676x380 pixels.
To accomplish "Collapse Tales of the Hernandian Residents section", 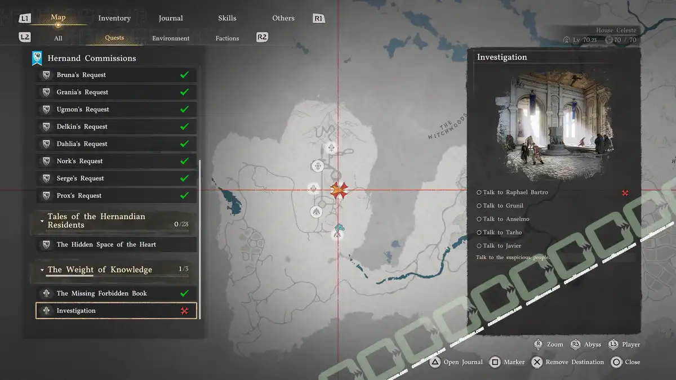I will pos(42,221).
